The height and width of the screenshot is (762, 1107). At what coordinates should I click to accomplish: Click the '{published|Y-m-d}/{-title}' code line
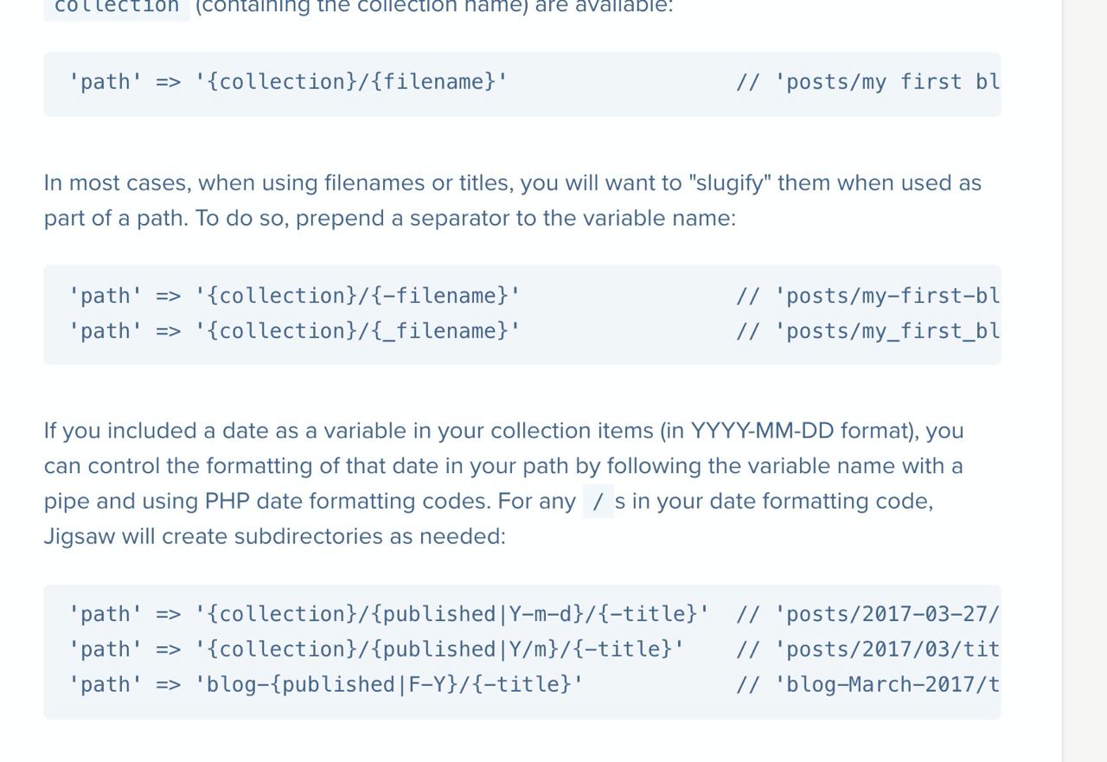coord(389,614)
